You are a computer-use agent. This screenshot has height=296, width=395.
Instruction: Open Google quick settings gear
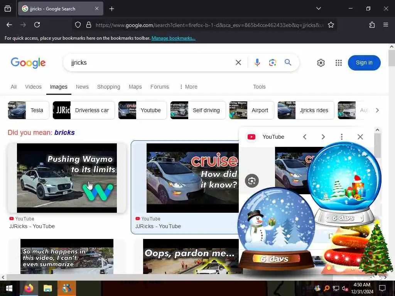[x=321, y=63]
